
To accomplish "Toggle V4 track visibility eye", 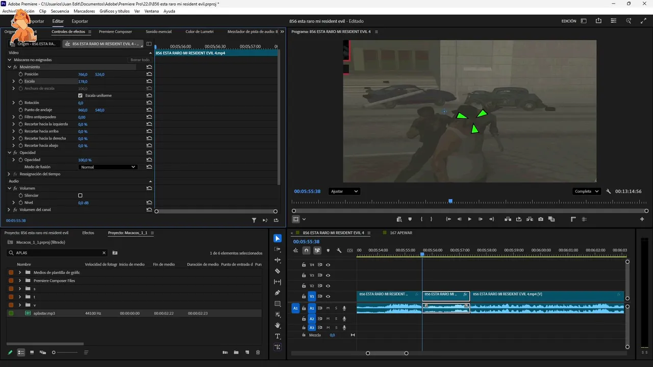I will 328,265.
